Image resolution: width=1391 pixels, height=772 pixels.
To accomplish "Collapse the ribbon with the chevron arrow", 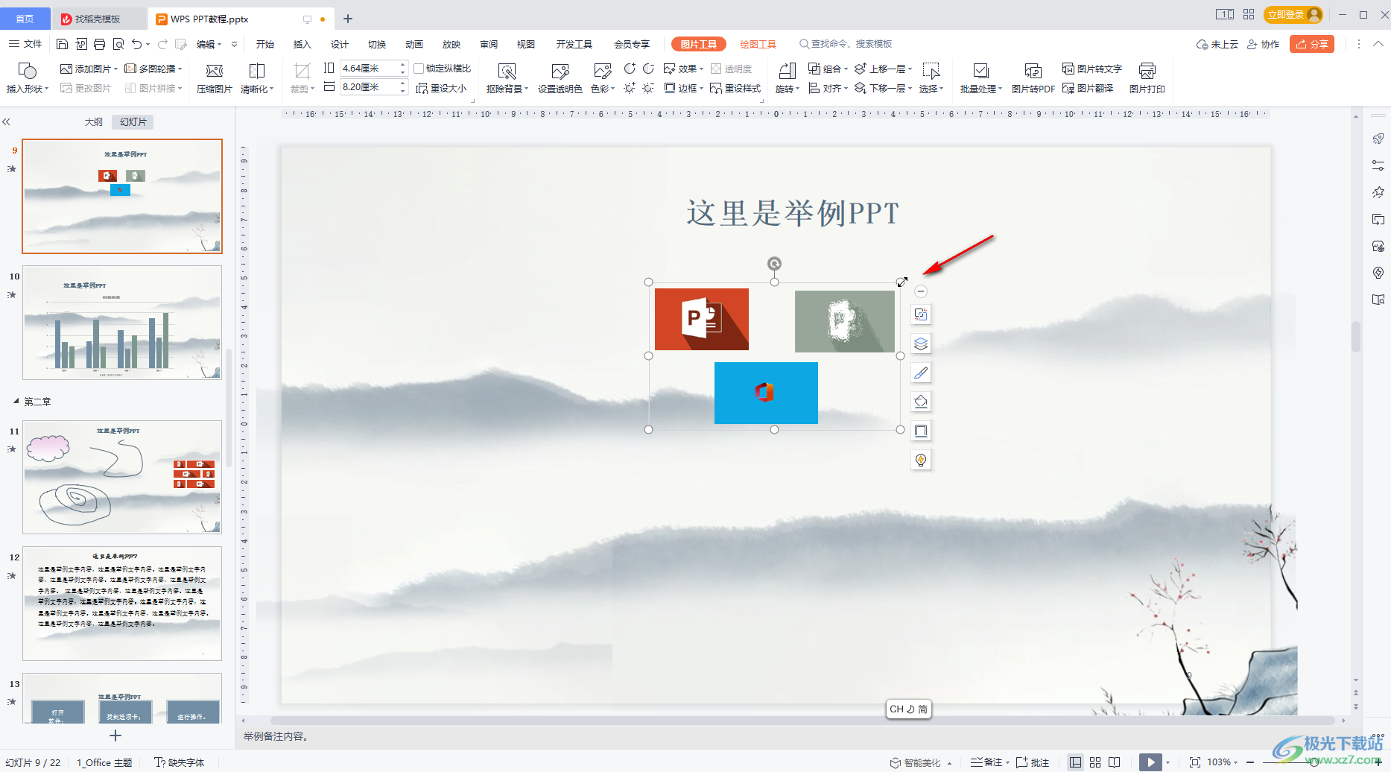I will click(x=1378, y=44).
